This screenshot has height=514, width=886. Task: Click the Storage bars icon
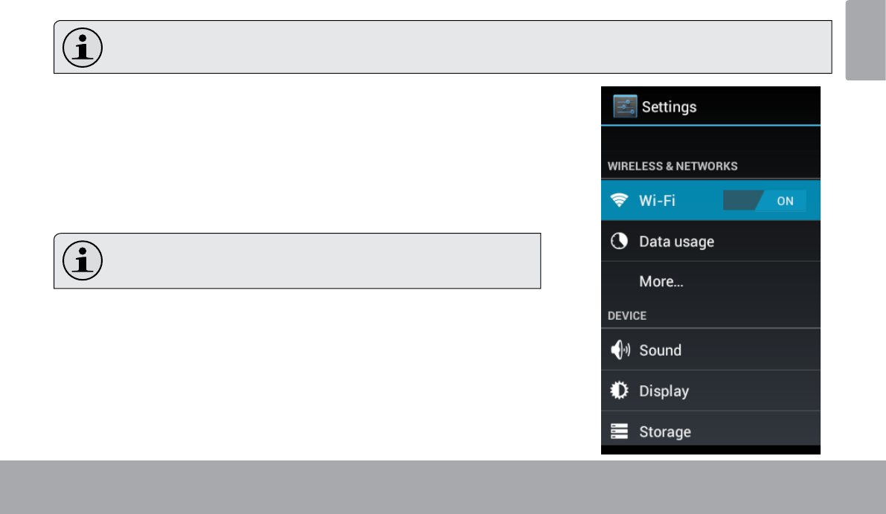[x=619, y=431]
